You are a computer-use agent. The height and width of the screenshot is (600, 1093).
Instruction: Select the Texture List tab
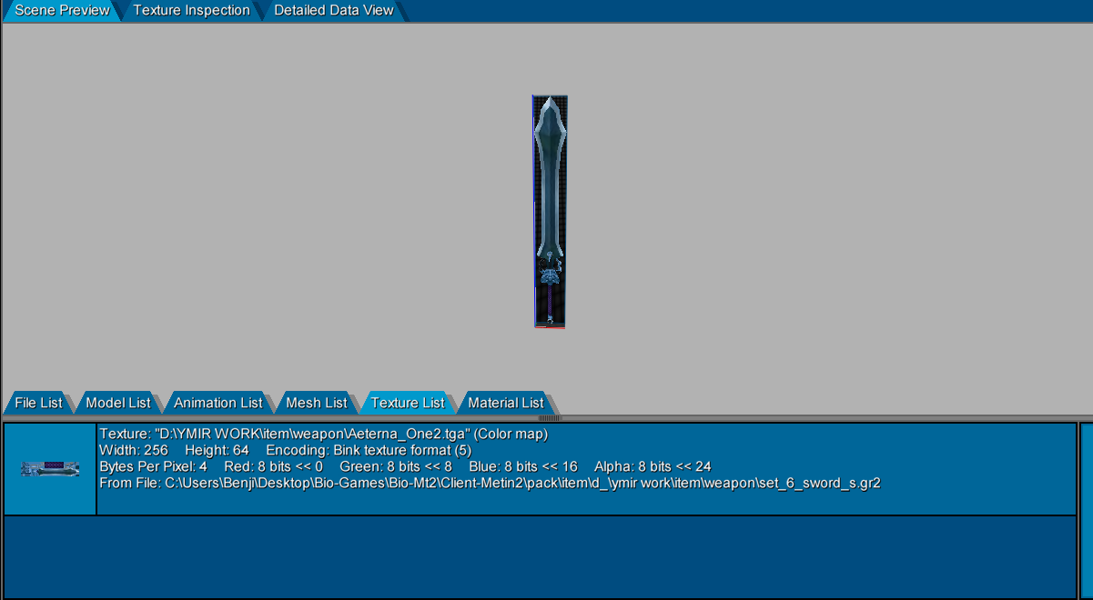pos(408,403)
